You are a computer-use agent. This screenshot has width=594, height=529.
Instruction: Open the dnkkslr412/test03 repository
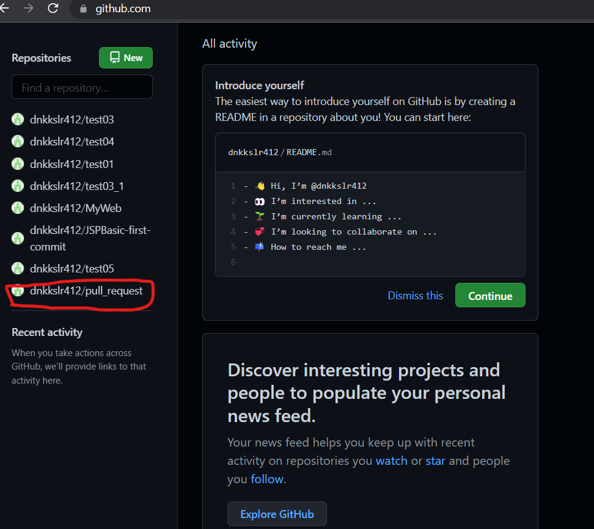pos(72,120)
